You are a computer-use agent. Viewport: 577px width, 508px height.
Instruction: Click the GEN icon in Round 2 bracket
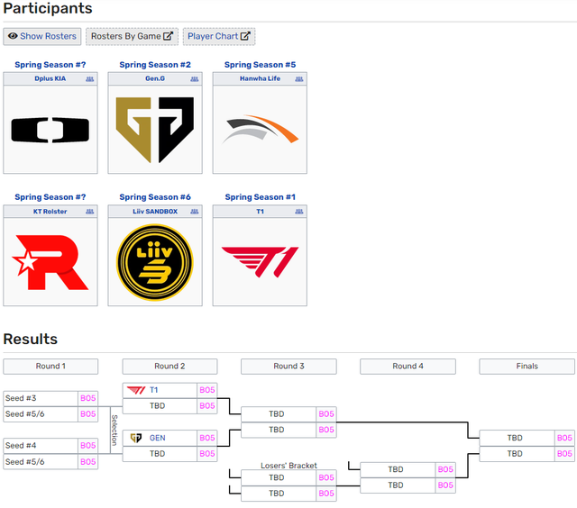[136, 438]
